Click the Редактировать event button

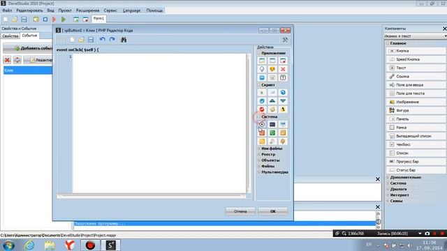[x=38, y=60]
